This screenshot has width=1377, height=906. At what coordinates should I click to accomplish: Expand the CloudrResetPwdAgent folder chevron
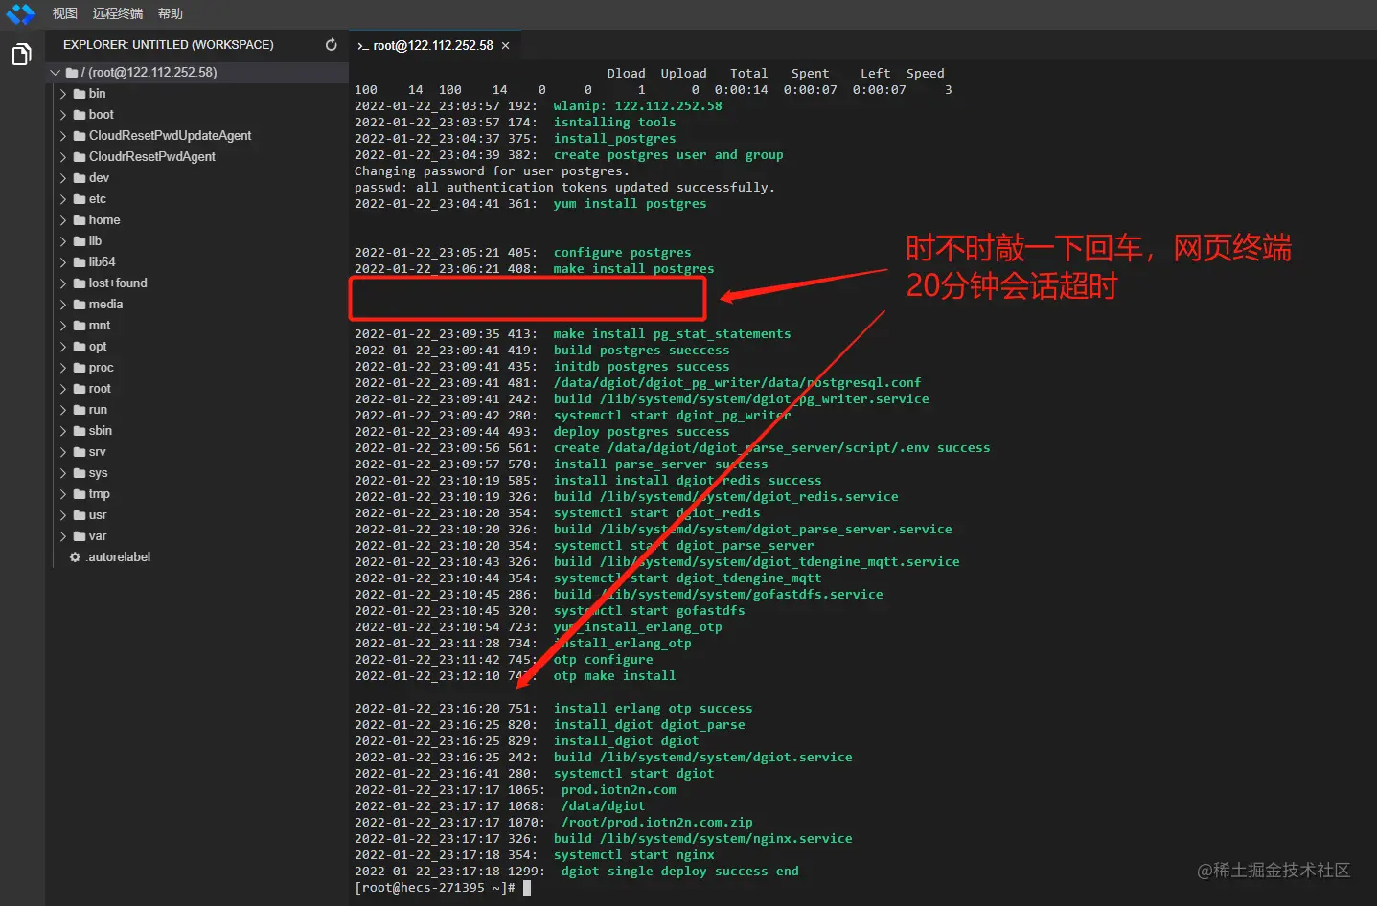[x=63, y=157]
